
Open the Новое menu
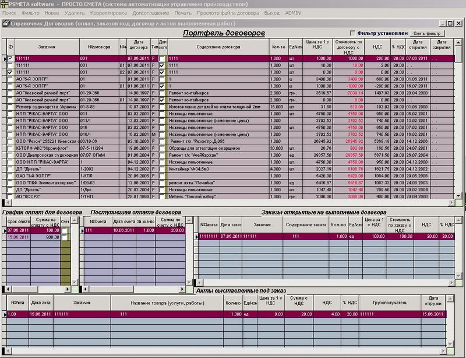(52, 13)
